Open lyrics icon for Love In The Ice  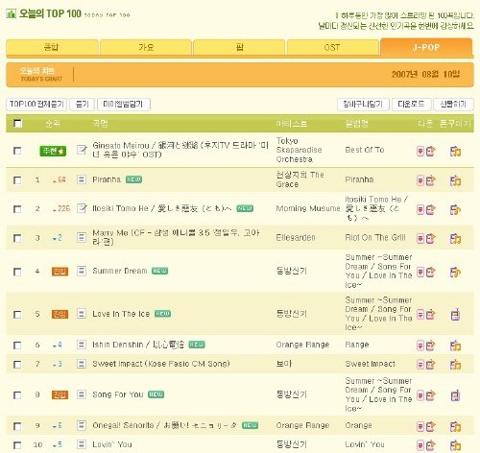(82, 314)
